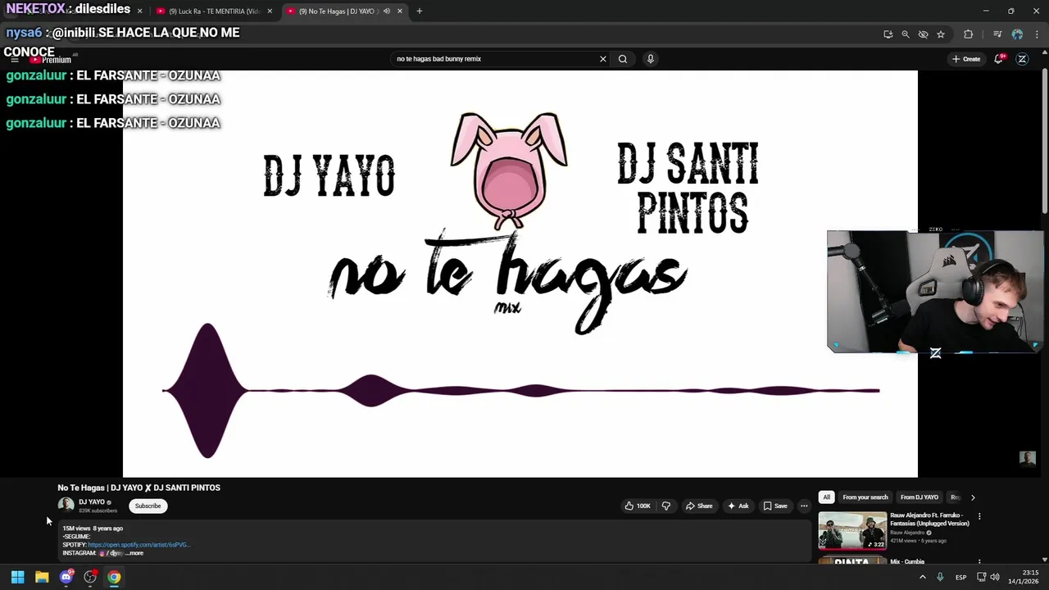
Task: Click the install/cast icon in address bar
Action: coord(888,34)
